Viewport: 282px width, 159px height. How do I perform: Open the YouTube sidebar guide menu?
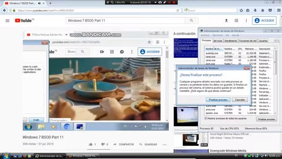click(x=7, y=21)
